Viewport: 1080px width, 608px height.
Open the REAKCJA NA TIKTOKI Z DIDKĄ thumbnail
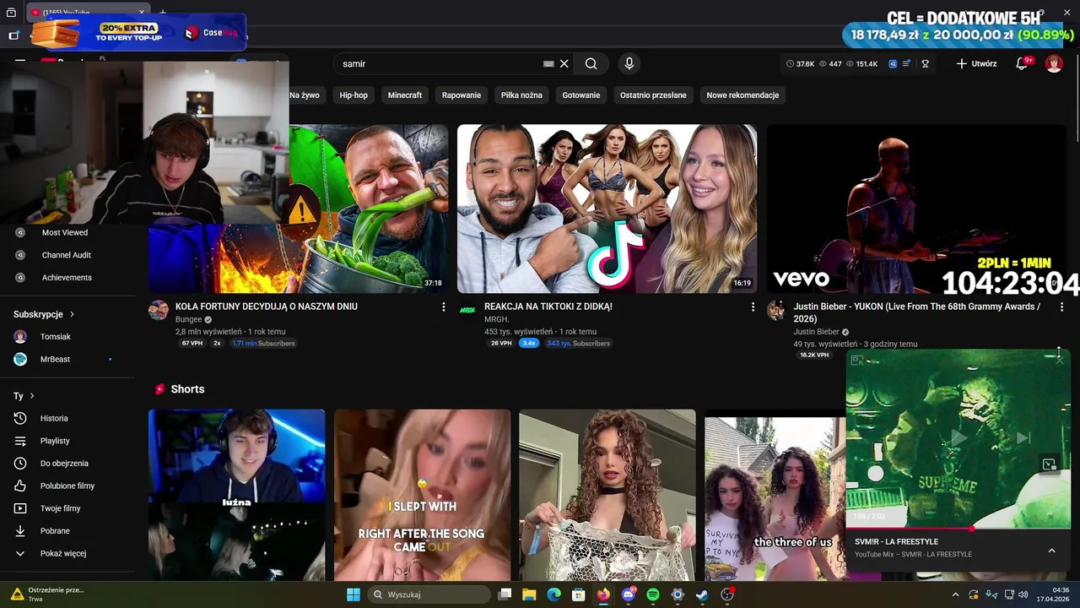click(x=607, y=209)
